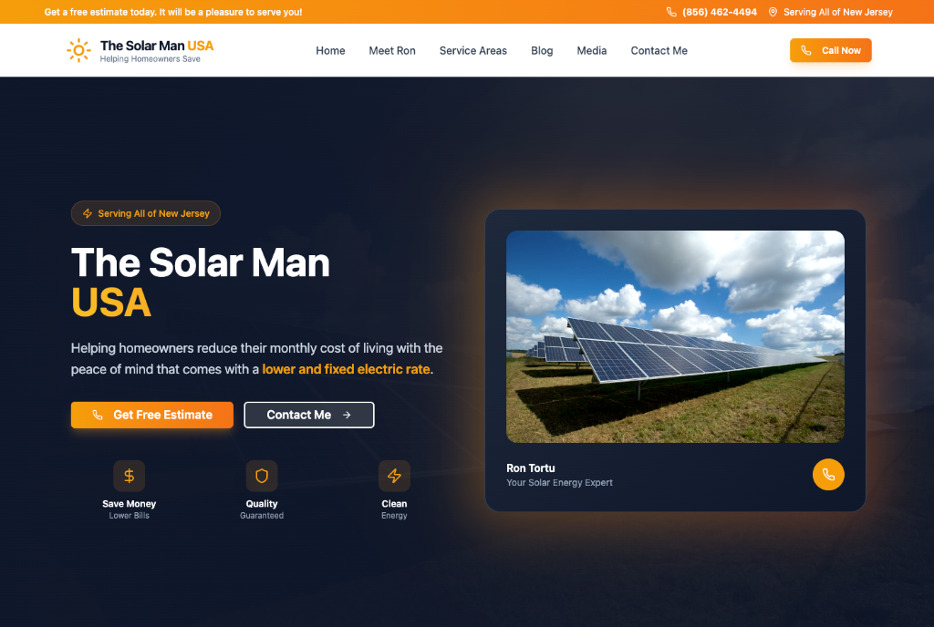
Task: Open Service Areas in navigation
Action: tap(473, 50)
